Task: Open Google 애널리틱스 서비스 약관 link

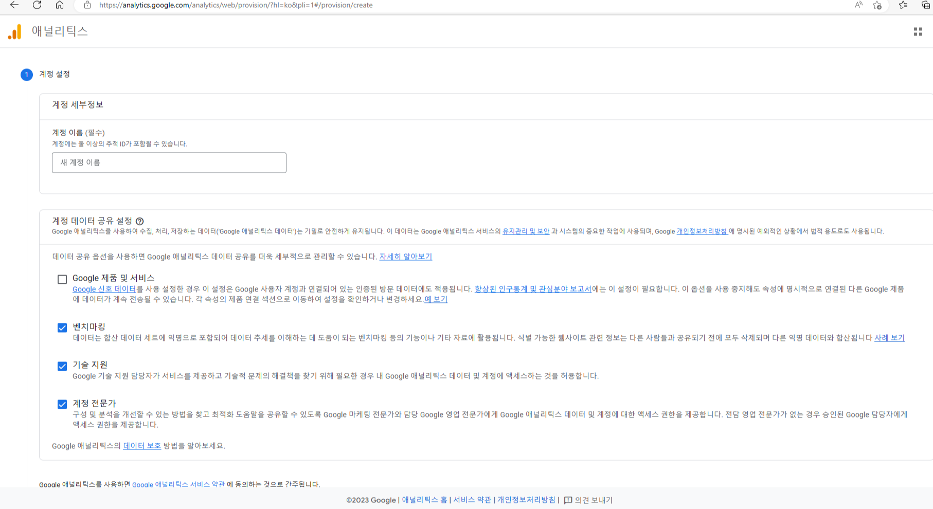Action: click(x=178, y=484)
